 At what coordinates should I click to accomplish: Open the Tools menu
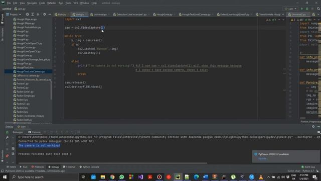68,3
